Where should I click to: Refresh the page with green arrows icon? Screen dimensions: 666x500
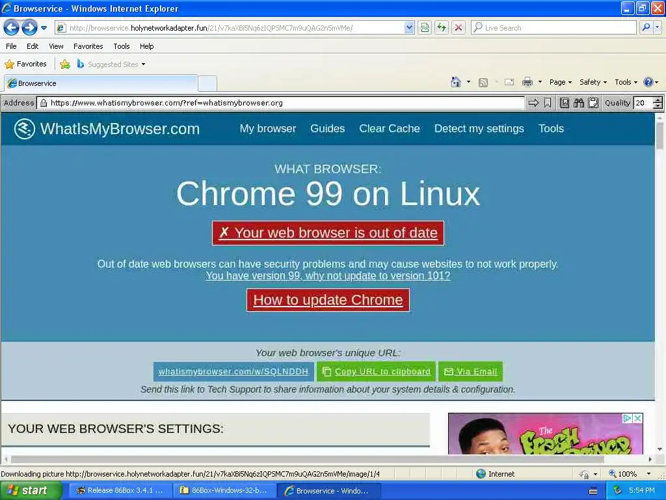(442, 27)
